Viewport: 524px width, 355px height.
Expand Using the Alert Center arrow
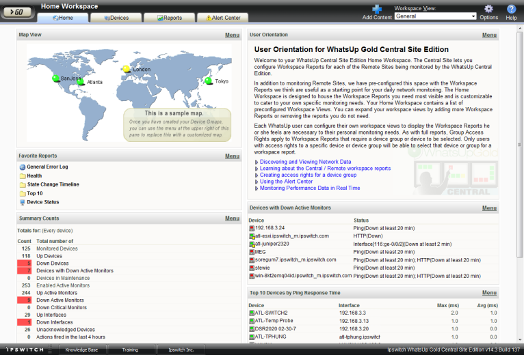(257, 182)
